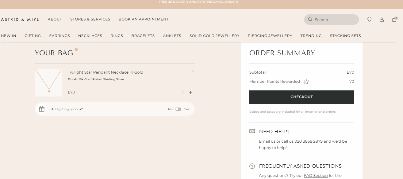The height and width of the screenshot is (179, 403).
Task: Go to Astrid & Miyu homepage logo
Action: click(x=20, y=20)
